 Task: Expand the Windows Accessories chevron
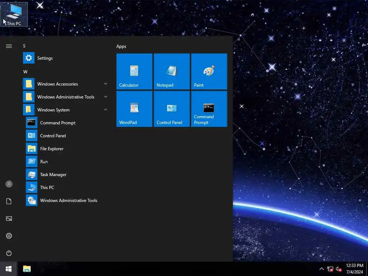[106, 84]
